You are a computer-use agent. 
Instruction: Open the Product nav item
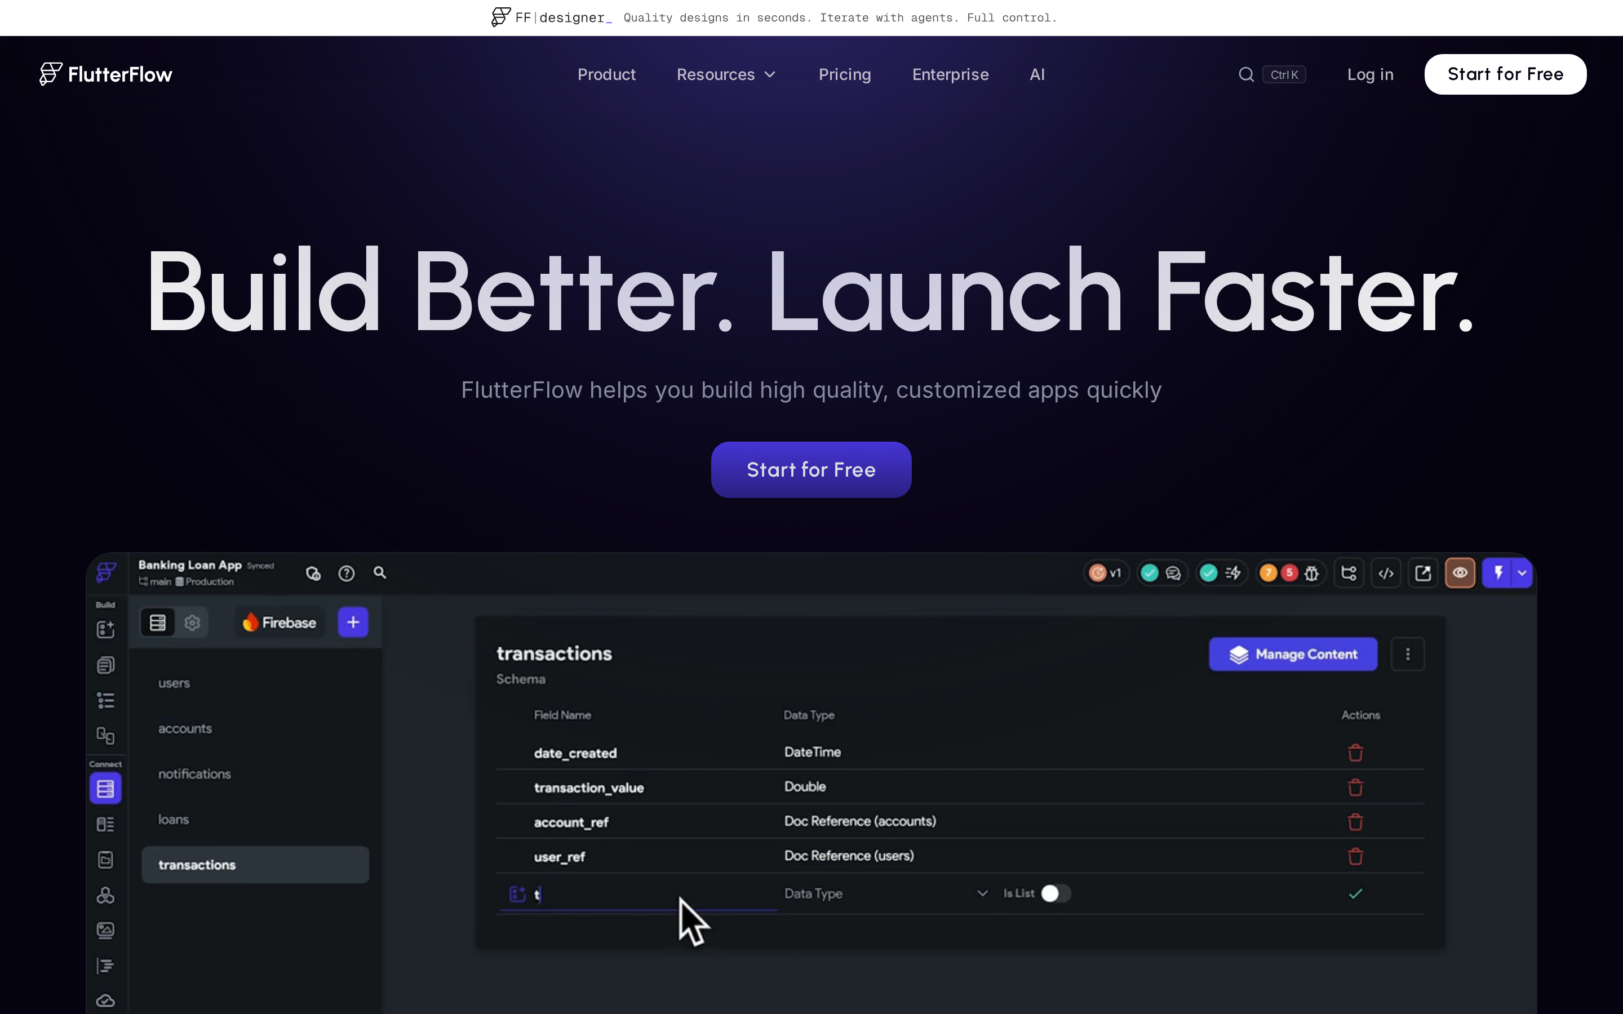tap(606, 74)
